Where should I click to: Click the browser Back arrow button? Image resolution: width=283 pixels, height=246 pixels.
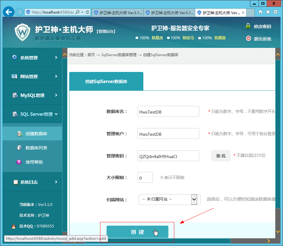(8, 12)
